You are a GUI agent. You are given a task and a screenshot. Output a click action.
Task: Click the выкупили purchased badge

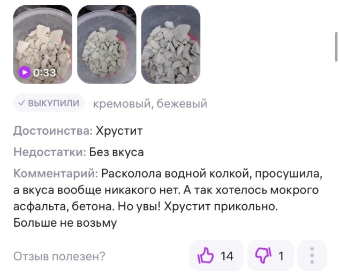pyautogui.click(x=49, y=103)
